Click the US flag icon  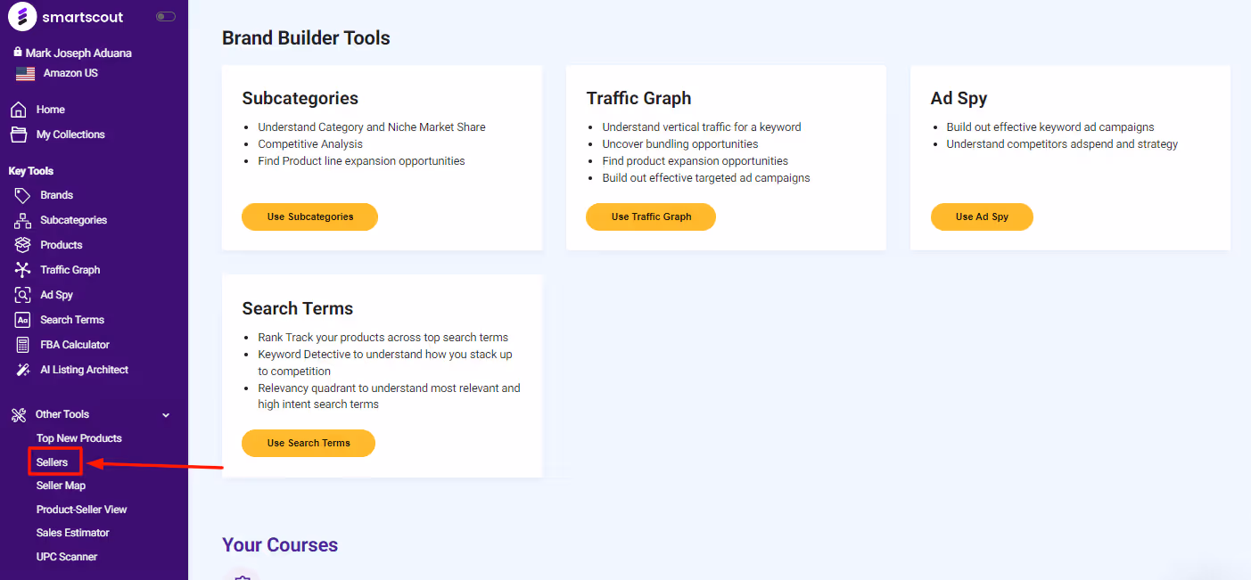click(26, 74)
